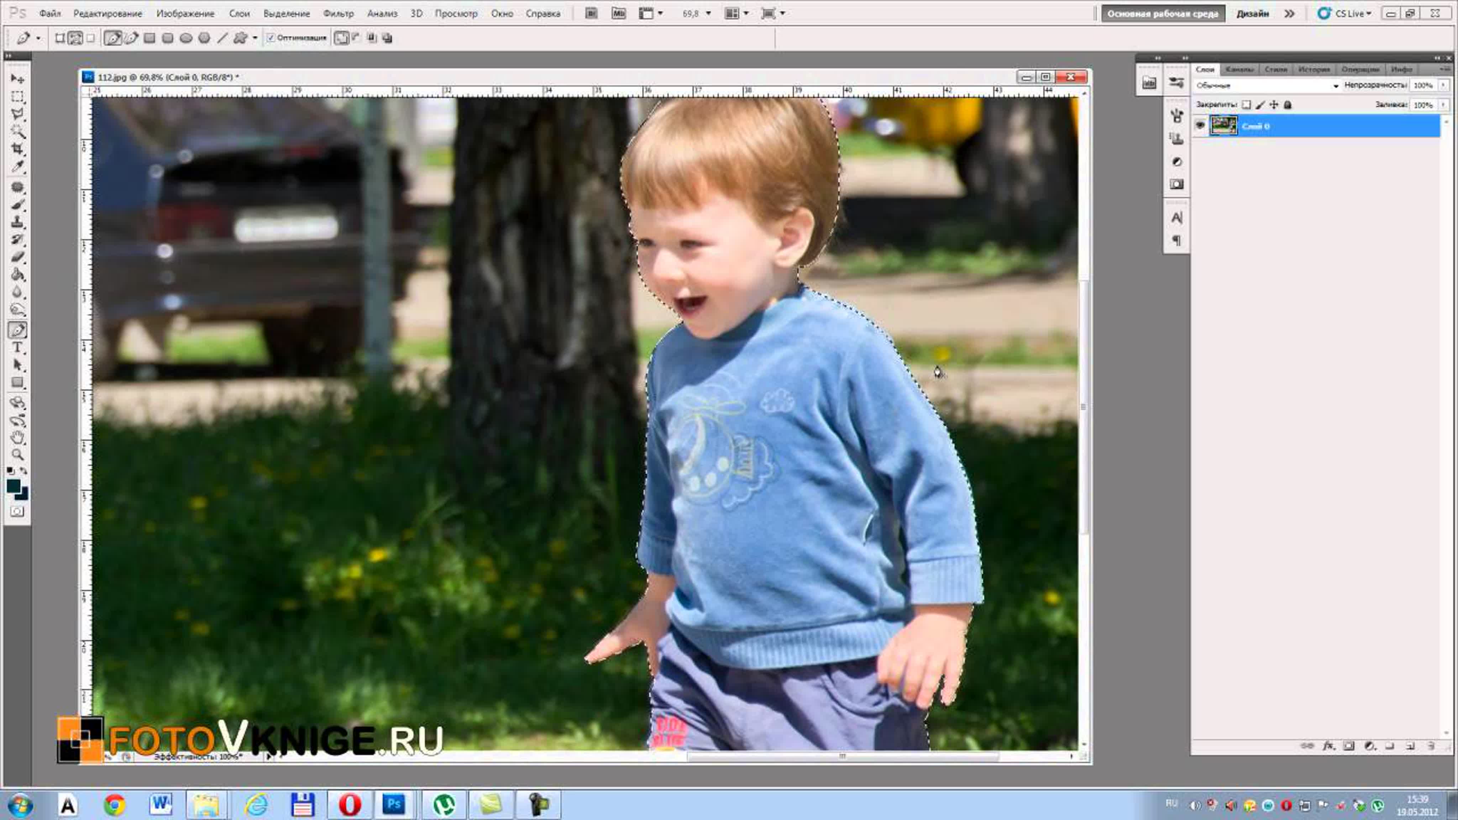
Task: Activate the Hand tool
Action: (17, 437)
